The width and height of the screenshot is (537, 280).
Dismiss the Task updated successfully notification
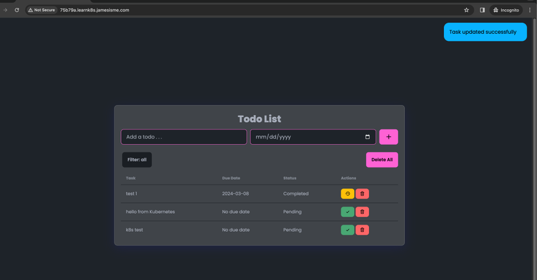point(485,32)
